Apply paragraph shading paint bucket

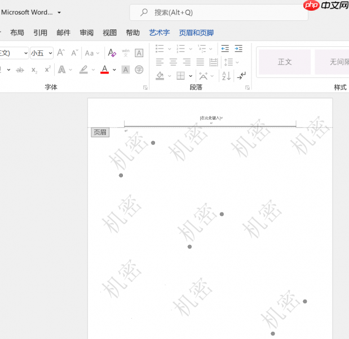click(160, 76)
